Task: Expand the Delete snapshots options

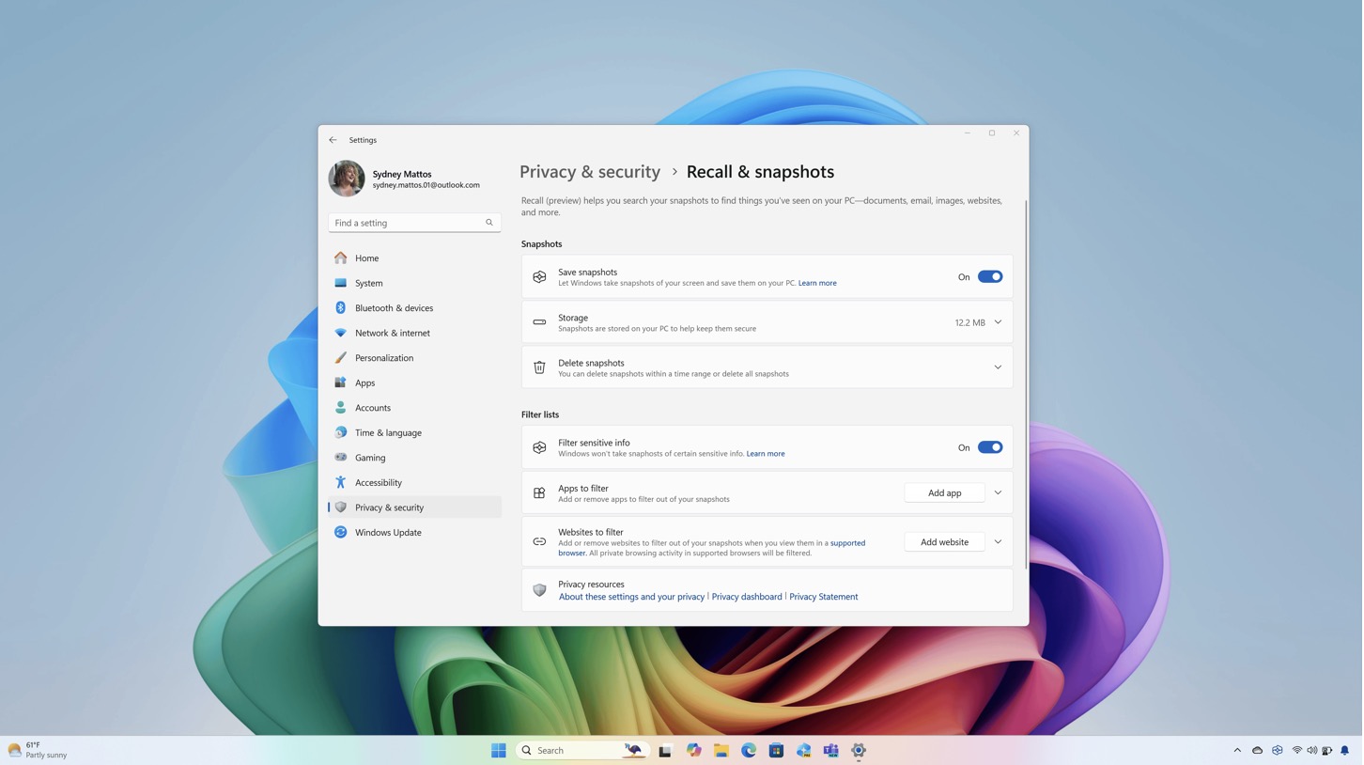Action: (x=998, y=367)
